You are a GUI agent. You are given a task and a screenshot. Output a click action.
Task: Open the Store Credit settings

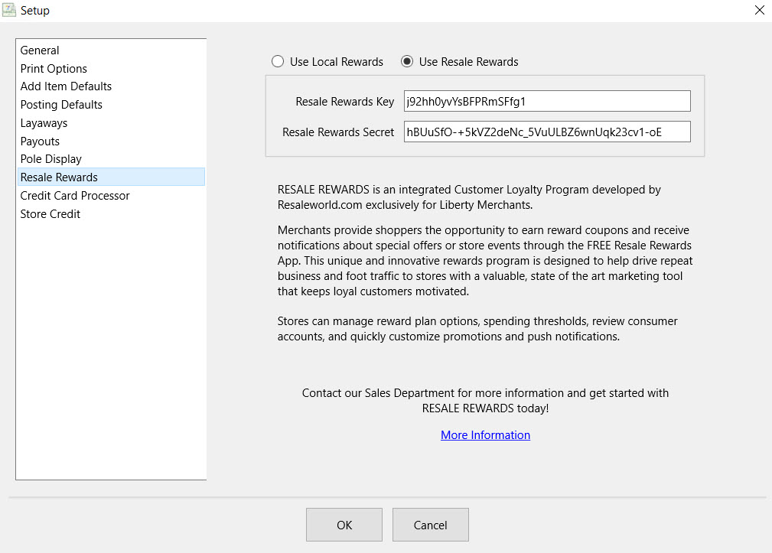[x=50, y=214]
